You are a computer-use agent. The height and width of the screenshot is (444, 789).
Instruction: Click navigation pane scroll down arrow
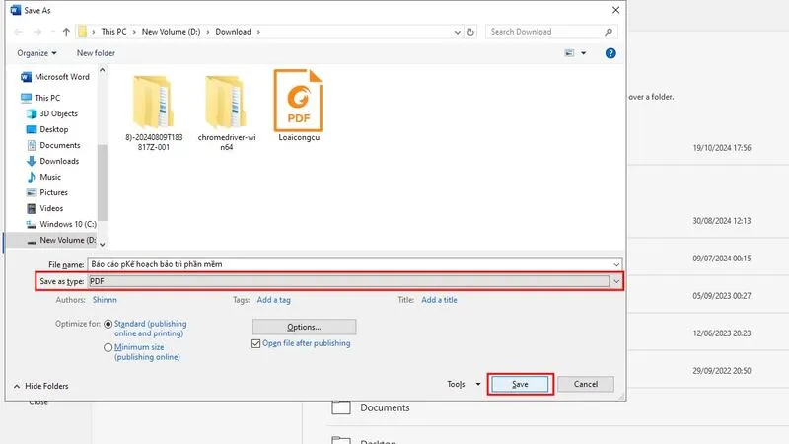(103, 245)
